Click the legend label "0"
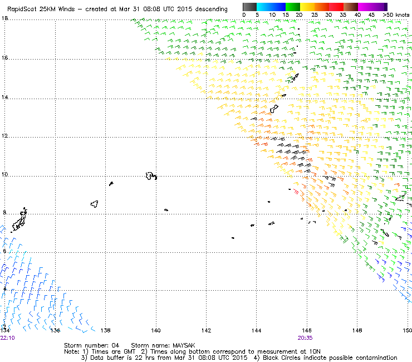Screen dimensions: 412x362 244,15
